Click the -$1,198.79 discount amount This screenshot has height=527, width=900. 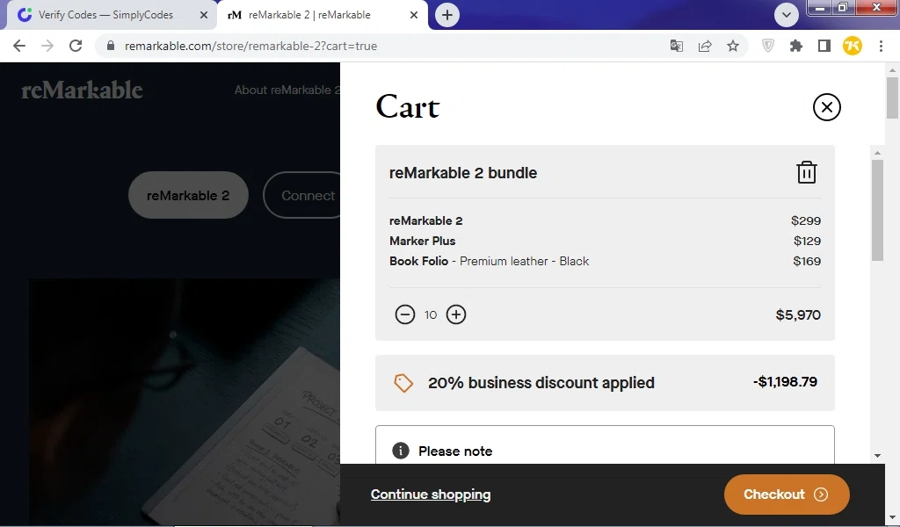pyautogui.click(x=785, y=382)
